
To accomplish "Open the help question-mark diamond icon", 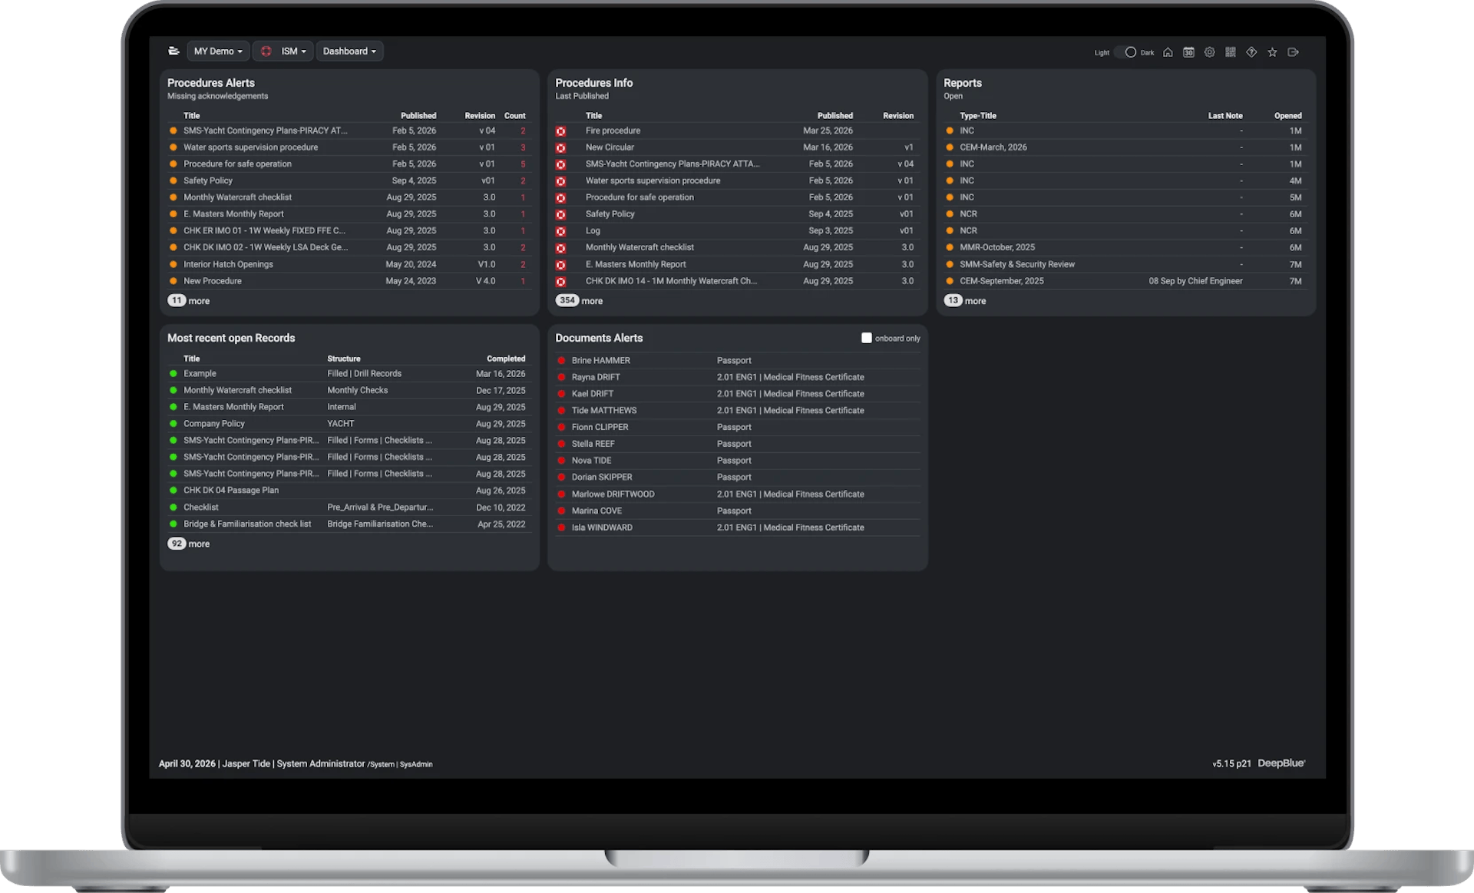I will tap(1251, 52).
